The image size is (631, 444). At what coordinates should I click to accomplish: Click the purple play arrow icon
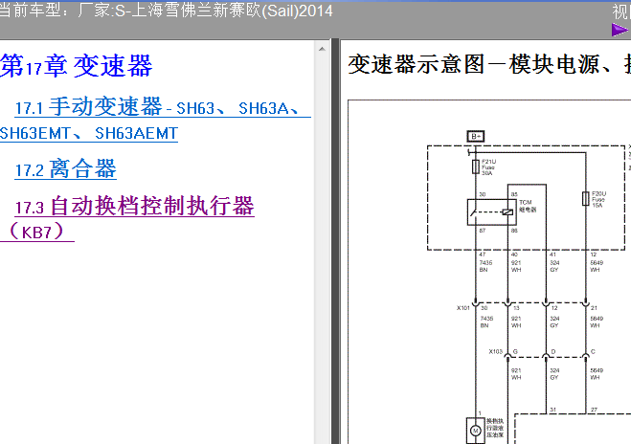(620, 30)
